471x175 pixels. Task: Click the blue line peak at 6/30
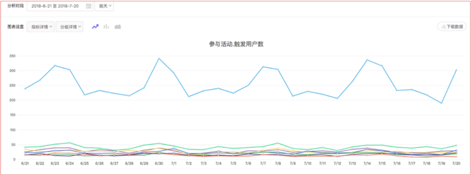(159, 58)
